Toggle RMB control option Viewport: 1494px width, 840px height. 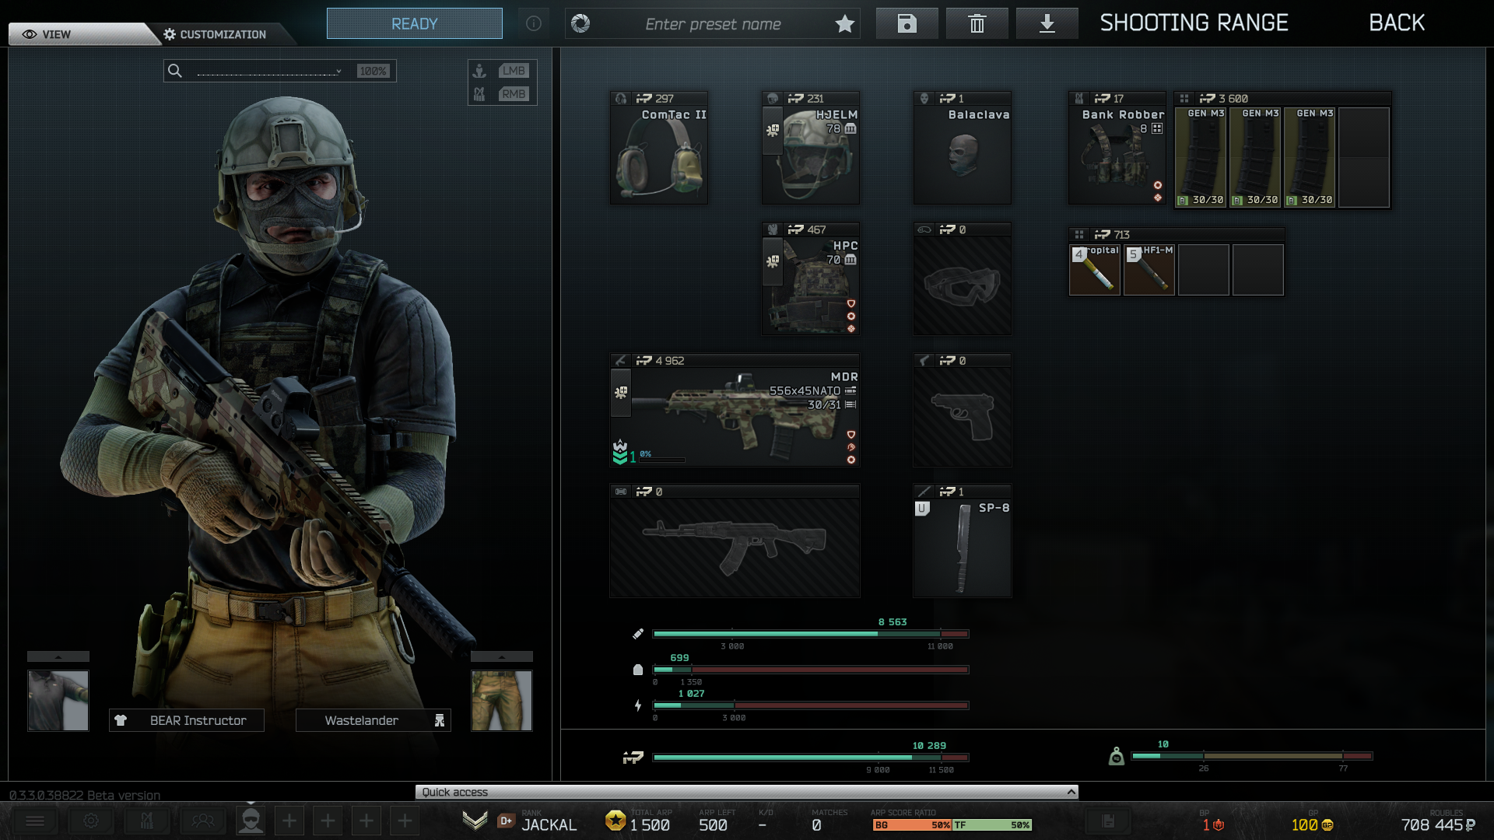coord(513,94)
